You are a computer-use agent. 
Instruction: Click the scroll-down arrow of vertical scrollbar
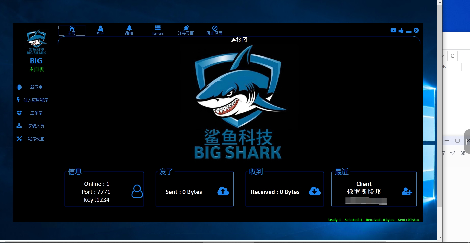(x=440, y=238)
